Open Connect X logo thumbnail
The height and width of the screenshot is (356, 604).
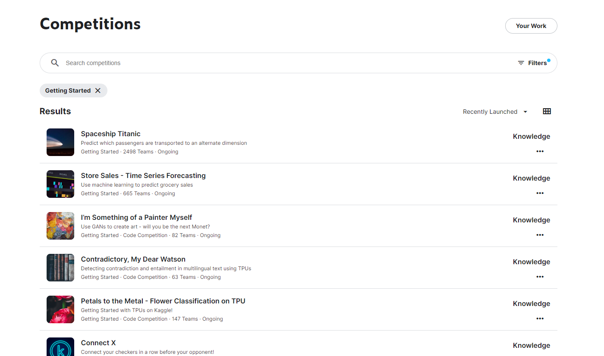pyautogui.click(x=60, y=347)
